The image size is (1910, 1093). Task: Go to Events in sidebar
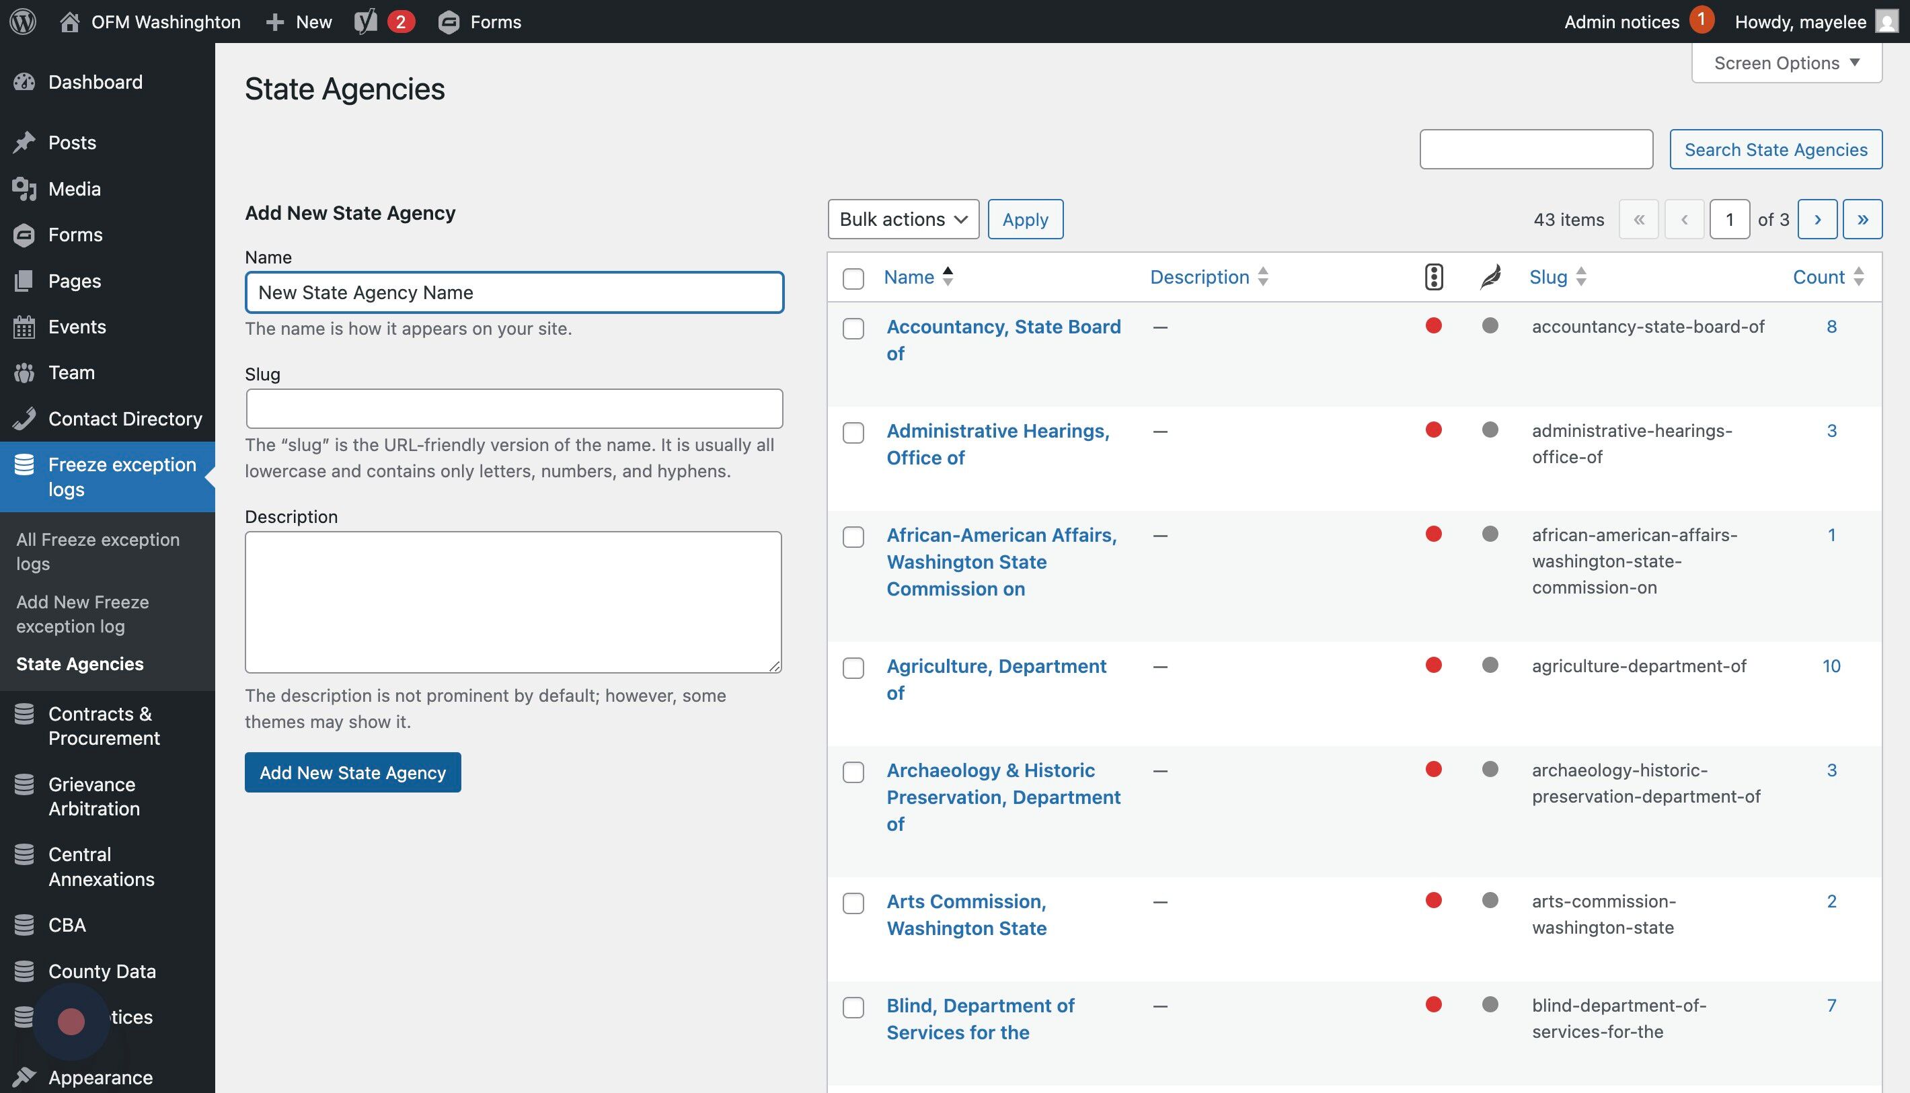77,327
